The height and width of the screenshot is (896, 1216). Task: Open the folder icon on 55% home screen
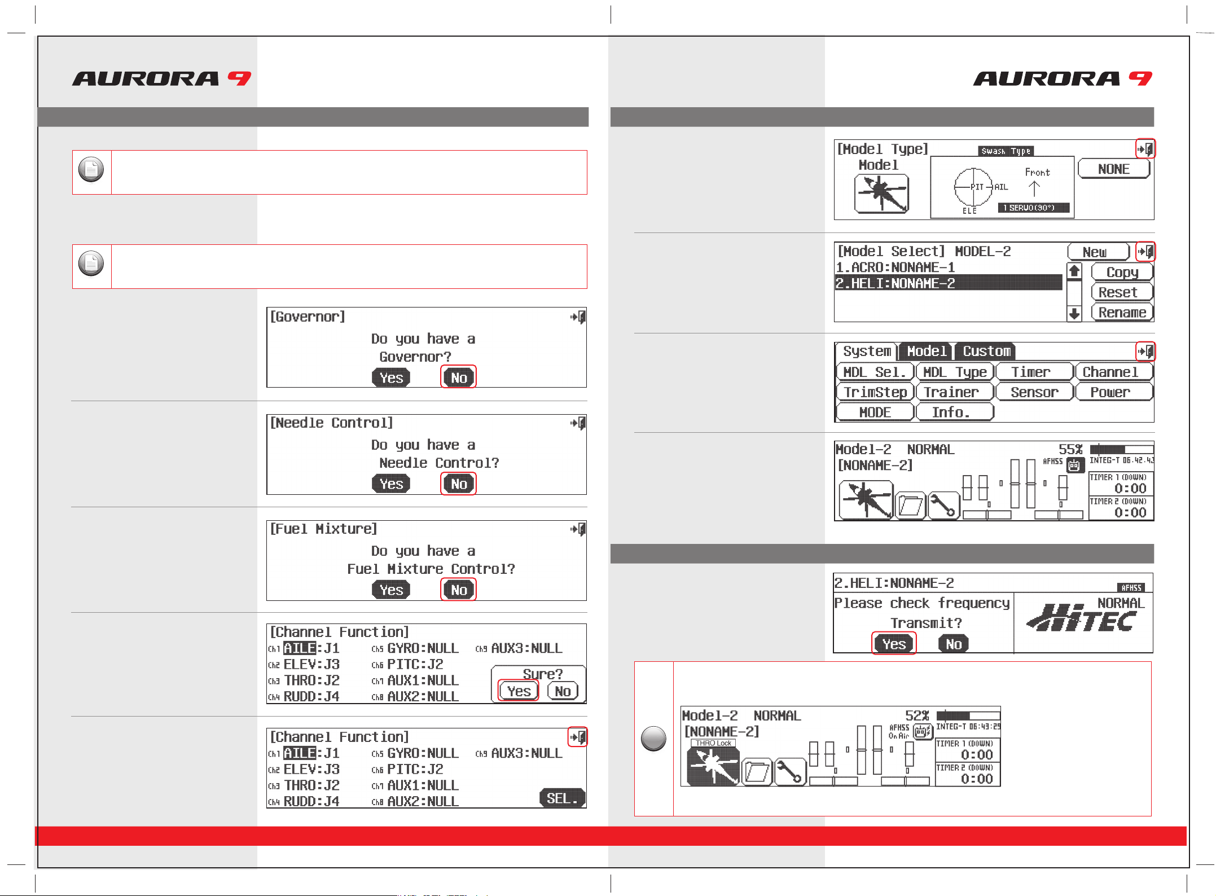[910, 506]
